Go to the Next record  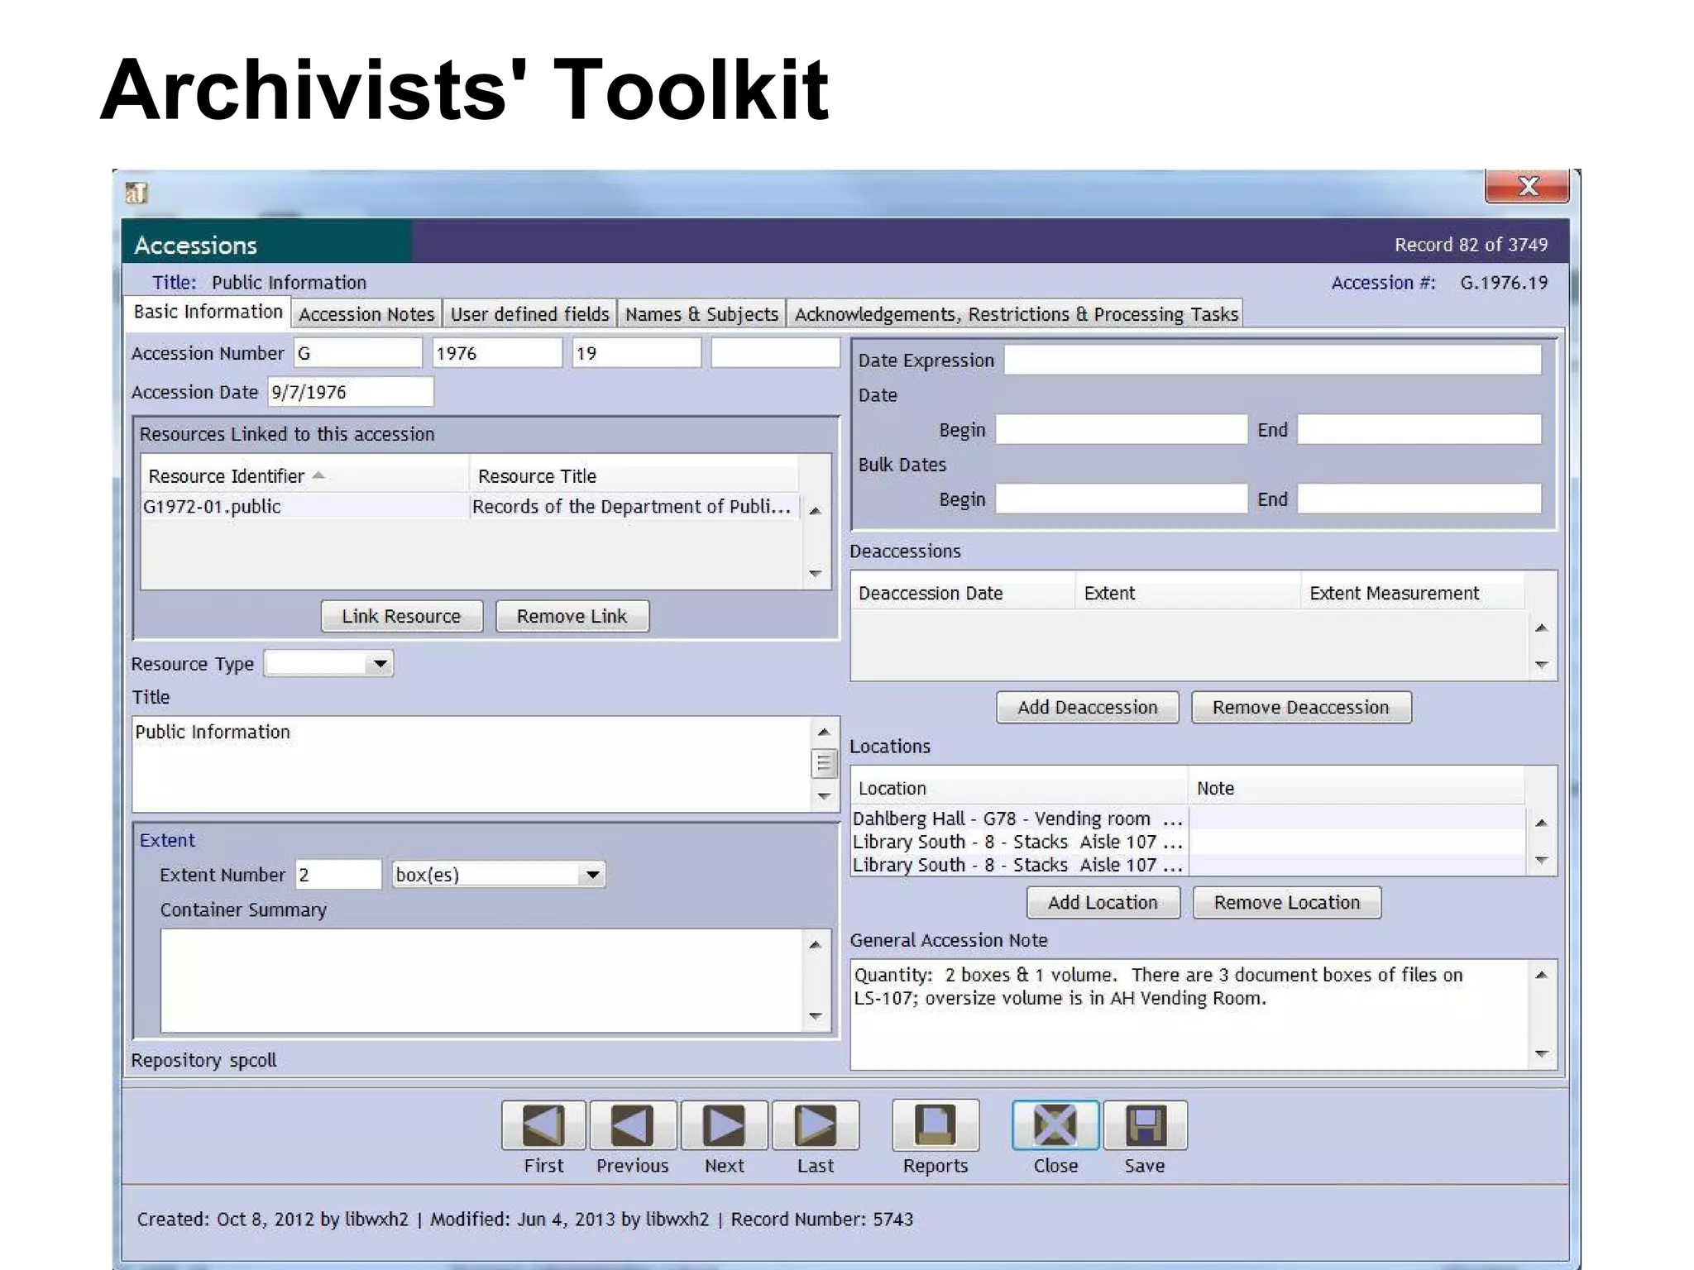(725, 1125)
